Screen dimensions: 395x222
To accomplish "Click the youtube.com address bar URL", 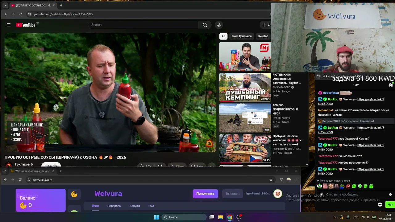I will pyautogui.click(x=63, y=14).
